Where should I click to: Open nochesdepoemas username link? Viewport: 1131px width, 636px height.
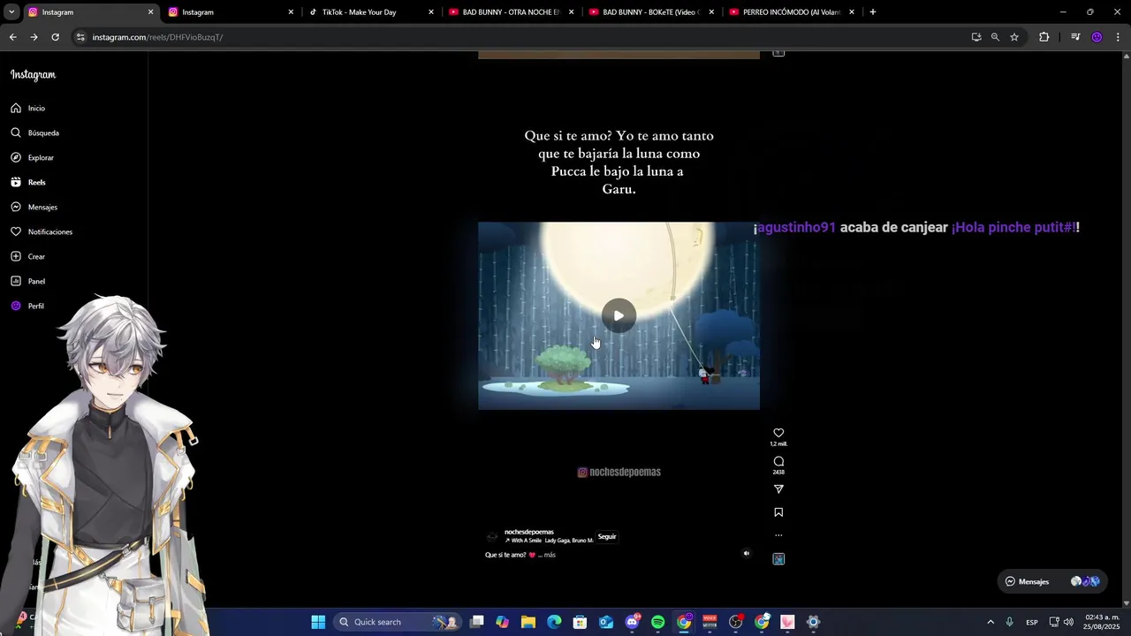pos(528,532)
